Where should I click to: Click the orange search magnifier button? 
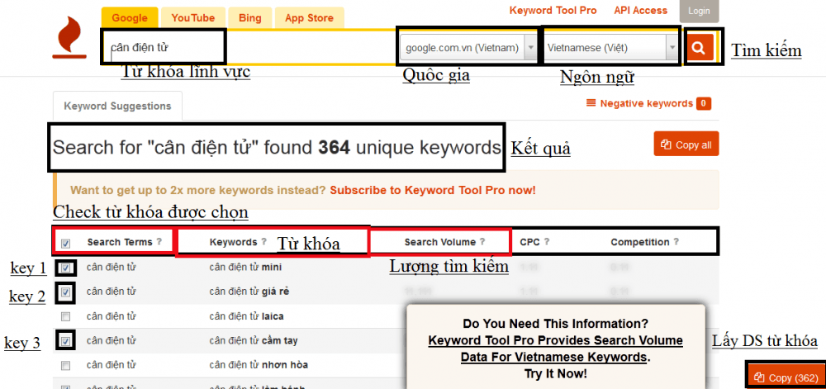(699, 48)
